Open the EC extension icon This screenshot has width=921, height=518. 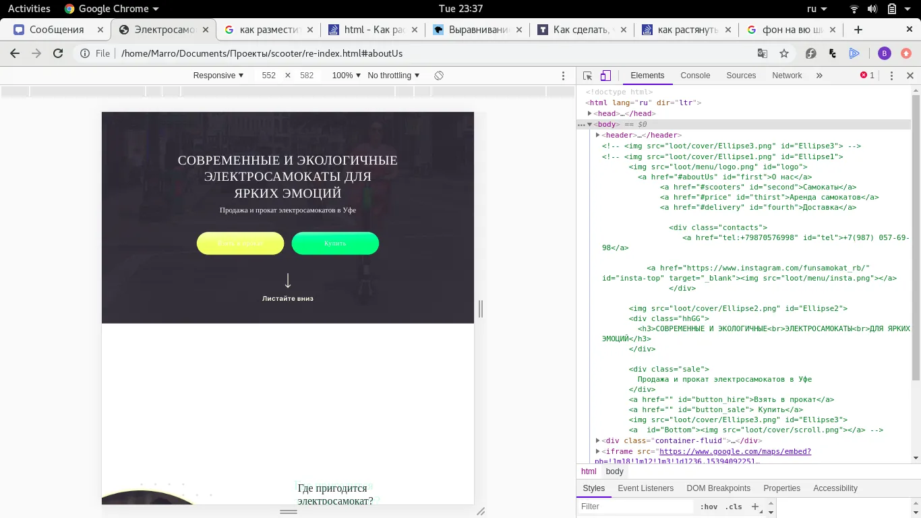point(833,53)
